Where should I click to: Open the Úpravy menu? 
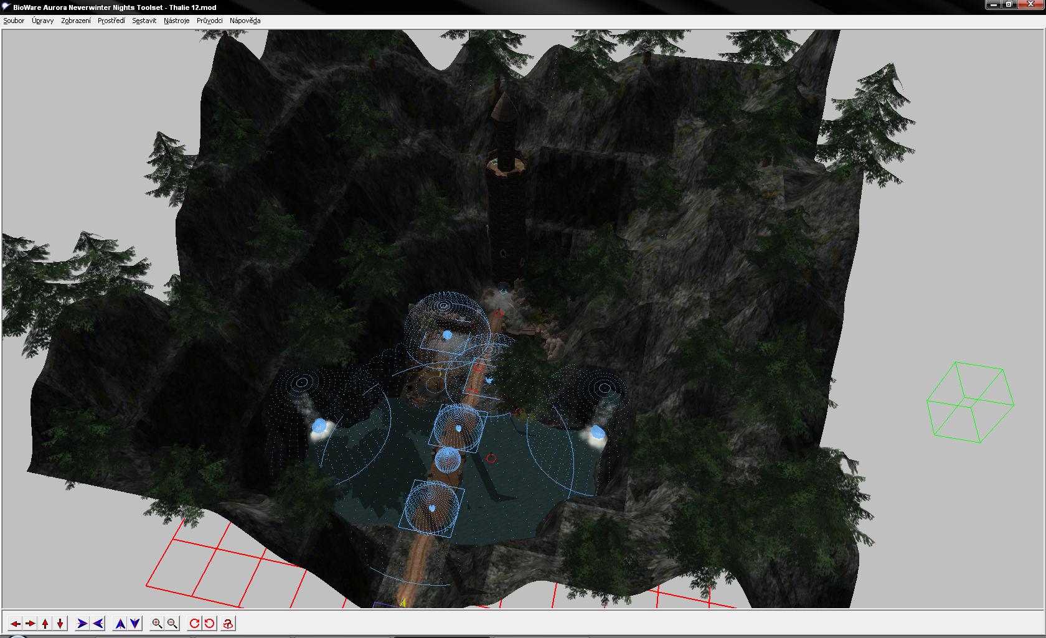[43, 21]
